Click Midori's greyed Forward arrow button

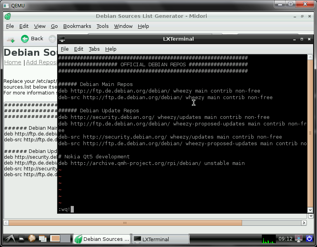[x=52, y=39]
